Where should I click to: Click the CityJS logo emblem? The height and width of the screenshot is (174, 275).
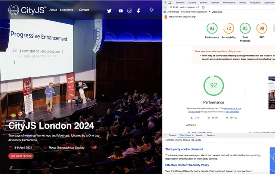[x=13, y=10]
